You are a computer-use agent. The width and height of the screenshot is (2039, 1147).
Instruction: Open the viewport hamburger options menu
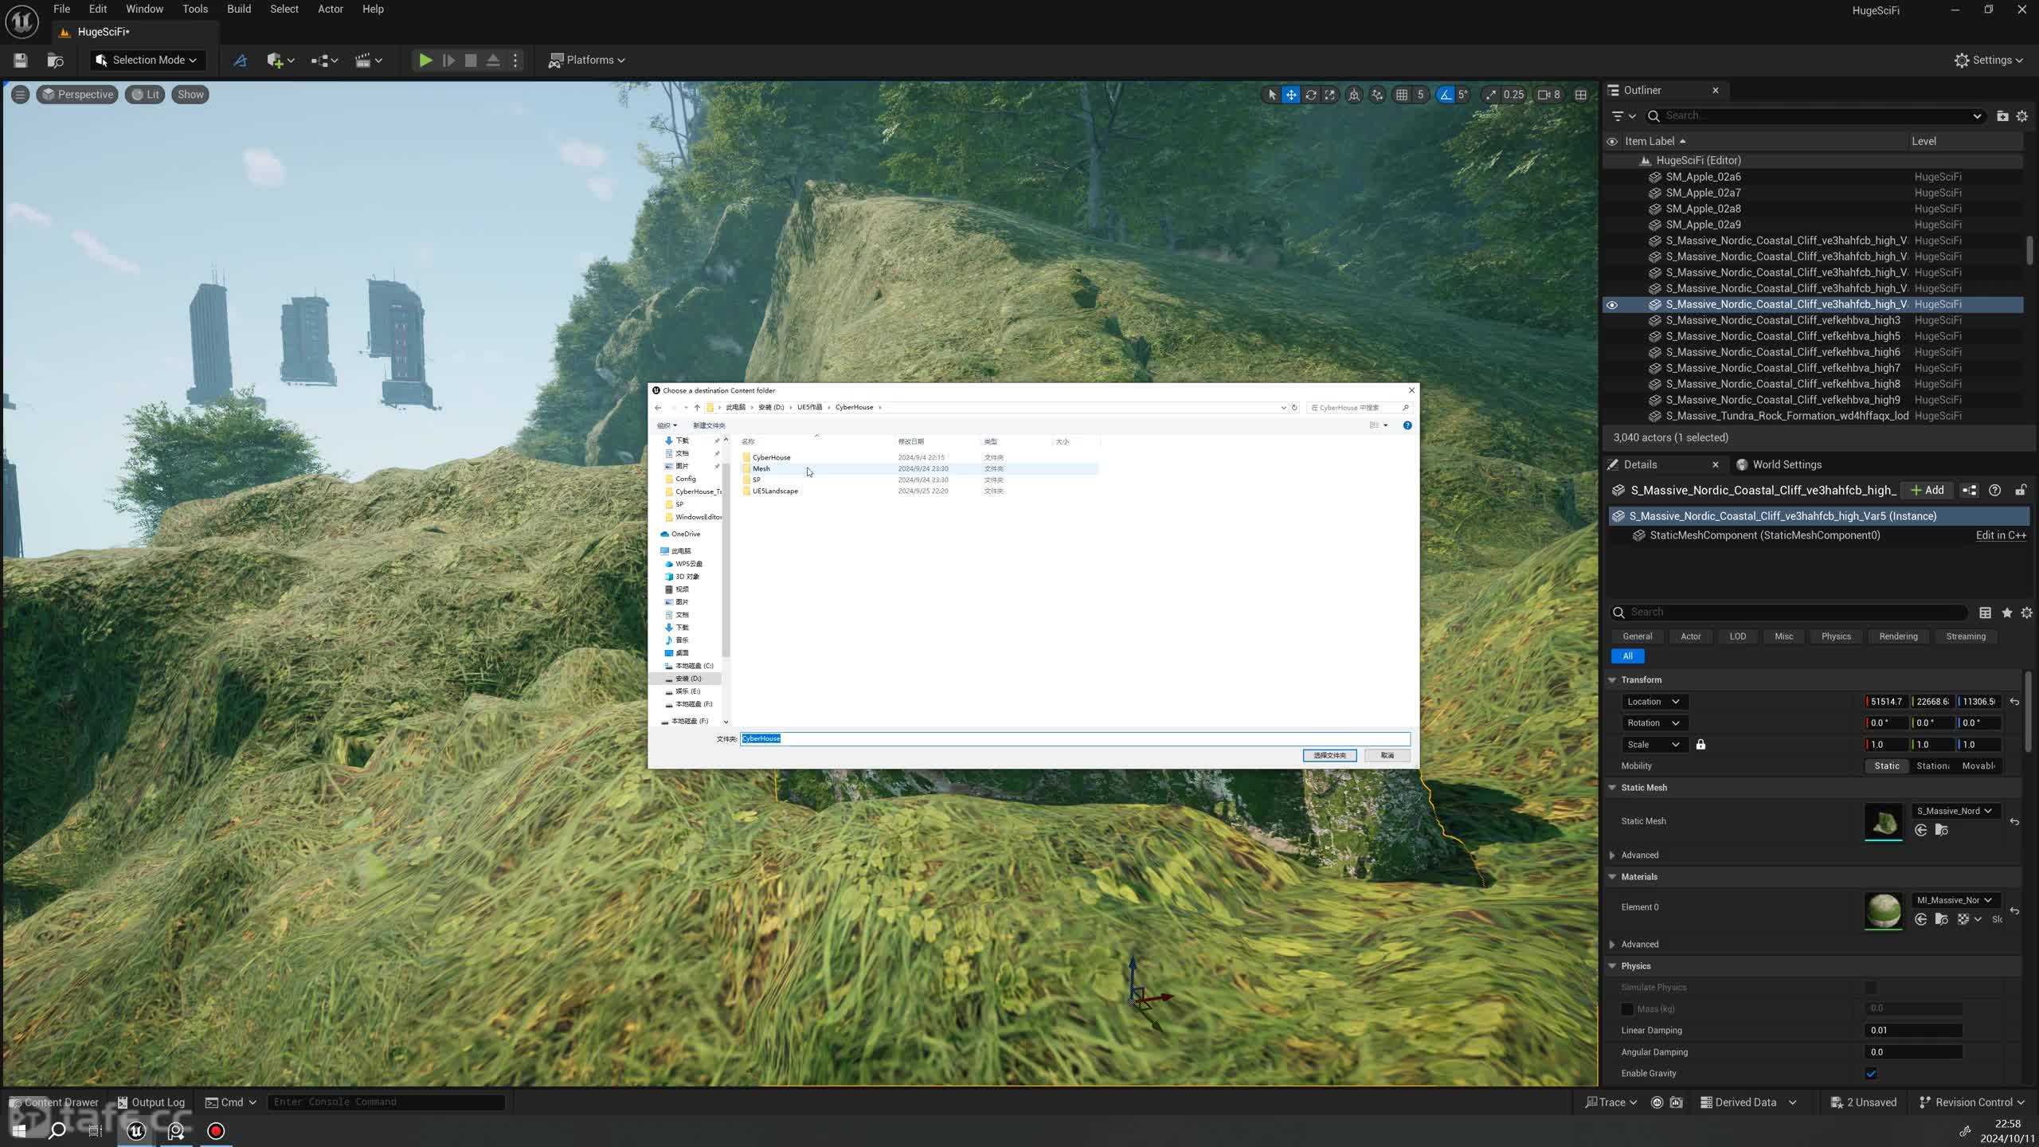[x=20, y=95]
